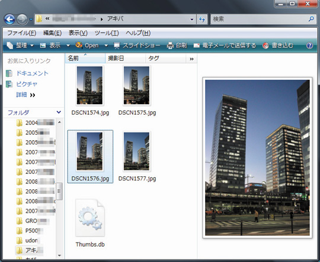Open the 編集(E) menu

(x=52, y=33)
